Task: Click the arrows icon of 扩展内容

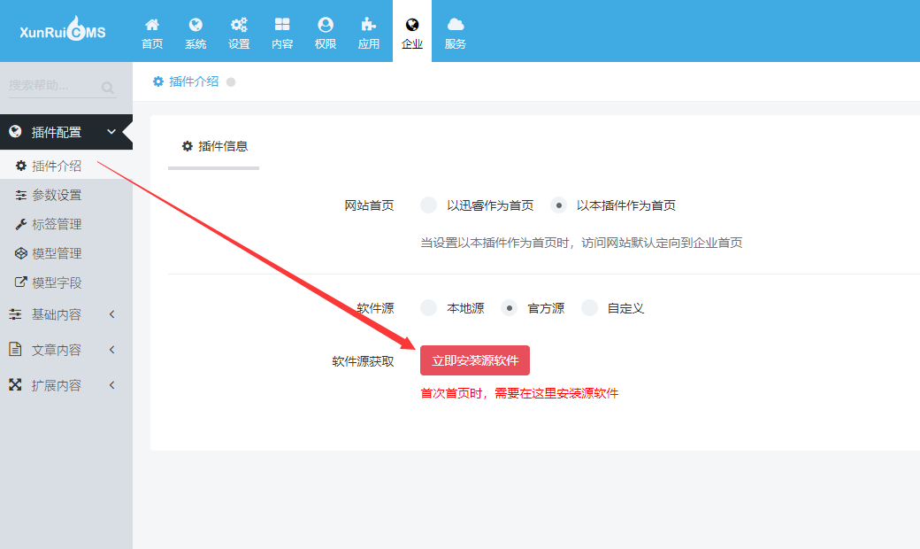Action: tap(15, 385)
